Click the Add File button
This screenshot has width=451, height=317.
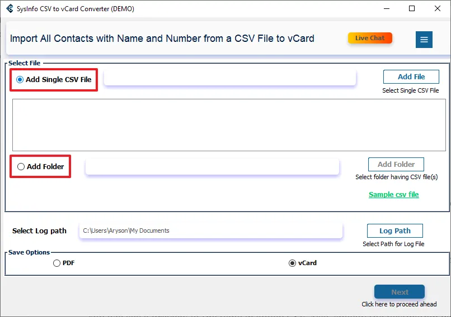pyautogui.click(x=411, y=77)
